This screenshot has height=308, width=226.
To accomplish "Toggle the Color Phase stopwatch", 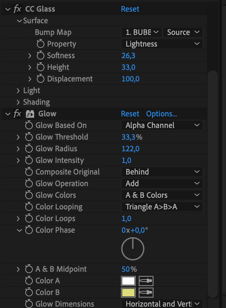I will coord(29,230).
